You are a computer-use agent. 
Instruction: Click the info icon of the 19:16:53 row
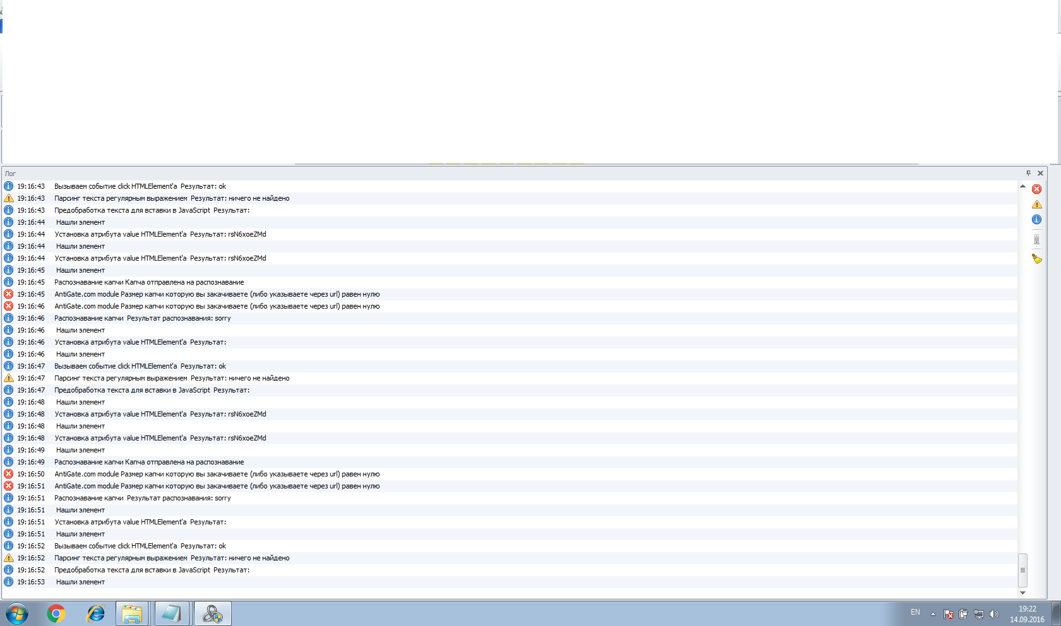pos(9,582)
